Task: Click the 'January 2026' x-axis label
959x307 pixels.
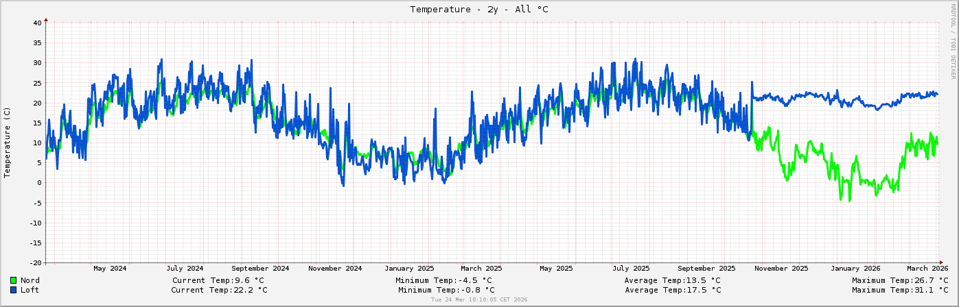Action: point(857,269)
